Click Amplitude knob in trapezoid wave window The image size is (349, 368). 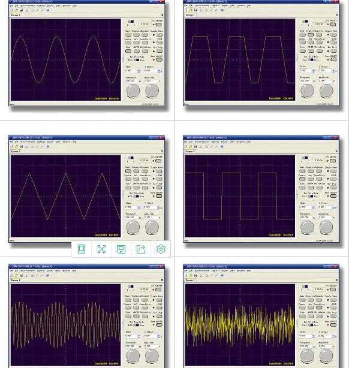(326, 91)
